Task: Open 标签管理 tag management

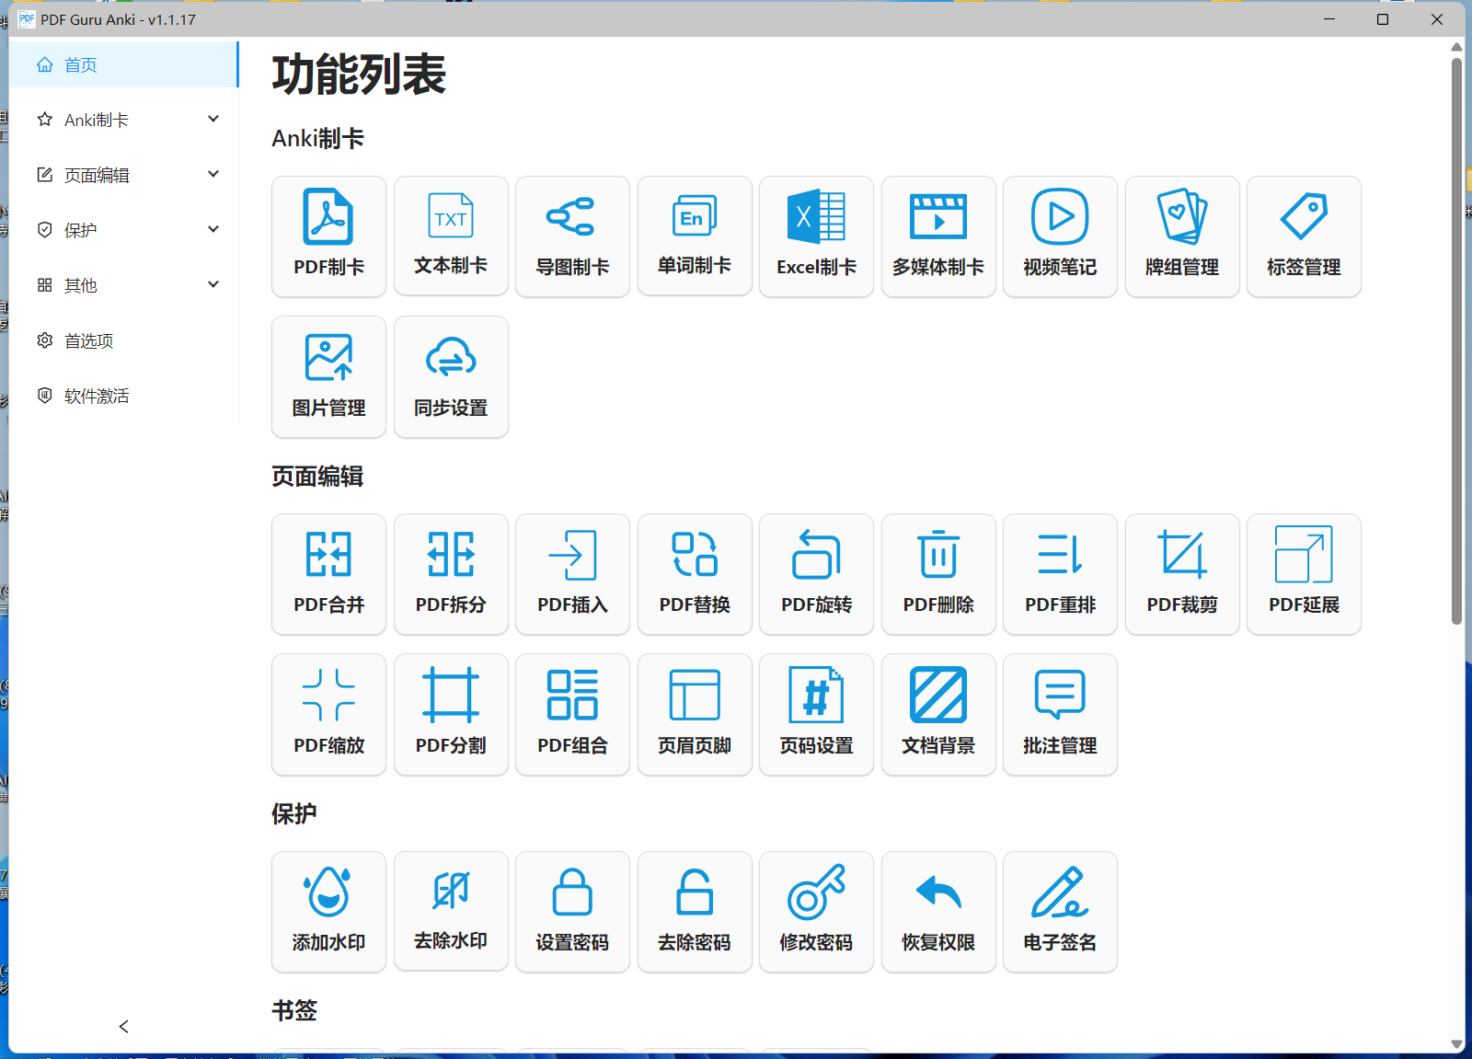Action: [x=1304, y=236]
